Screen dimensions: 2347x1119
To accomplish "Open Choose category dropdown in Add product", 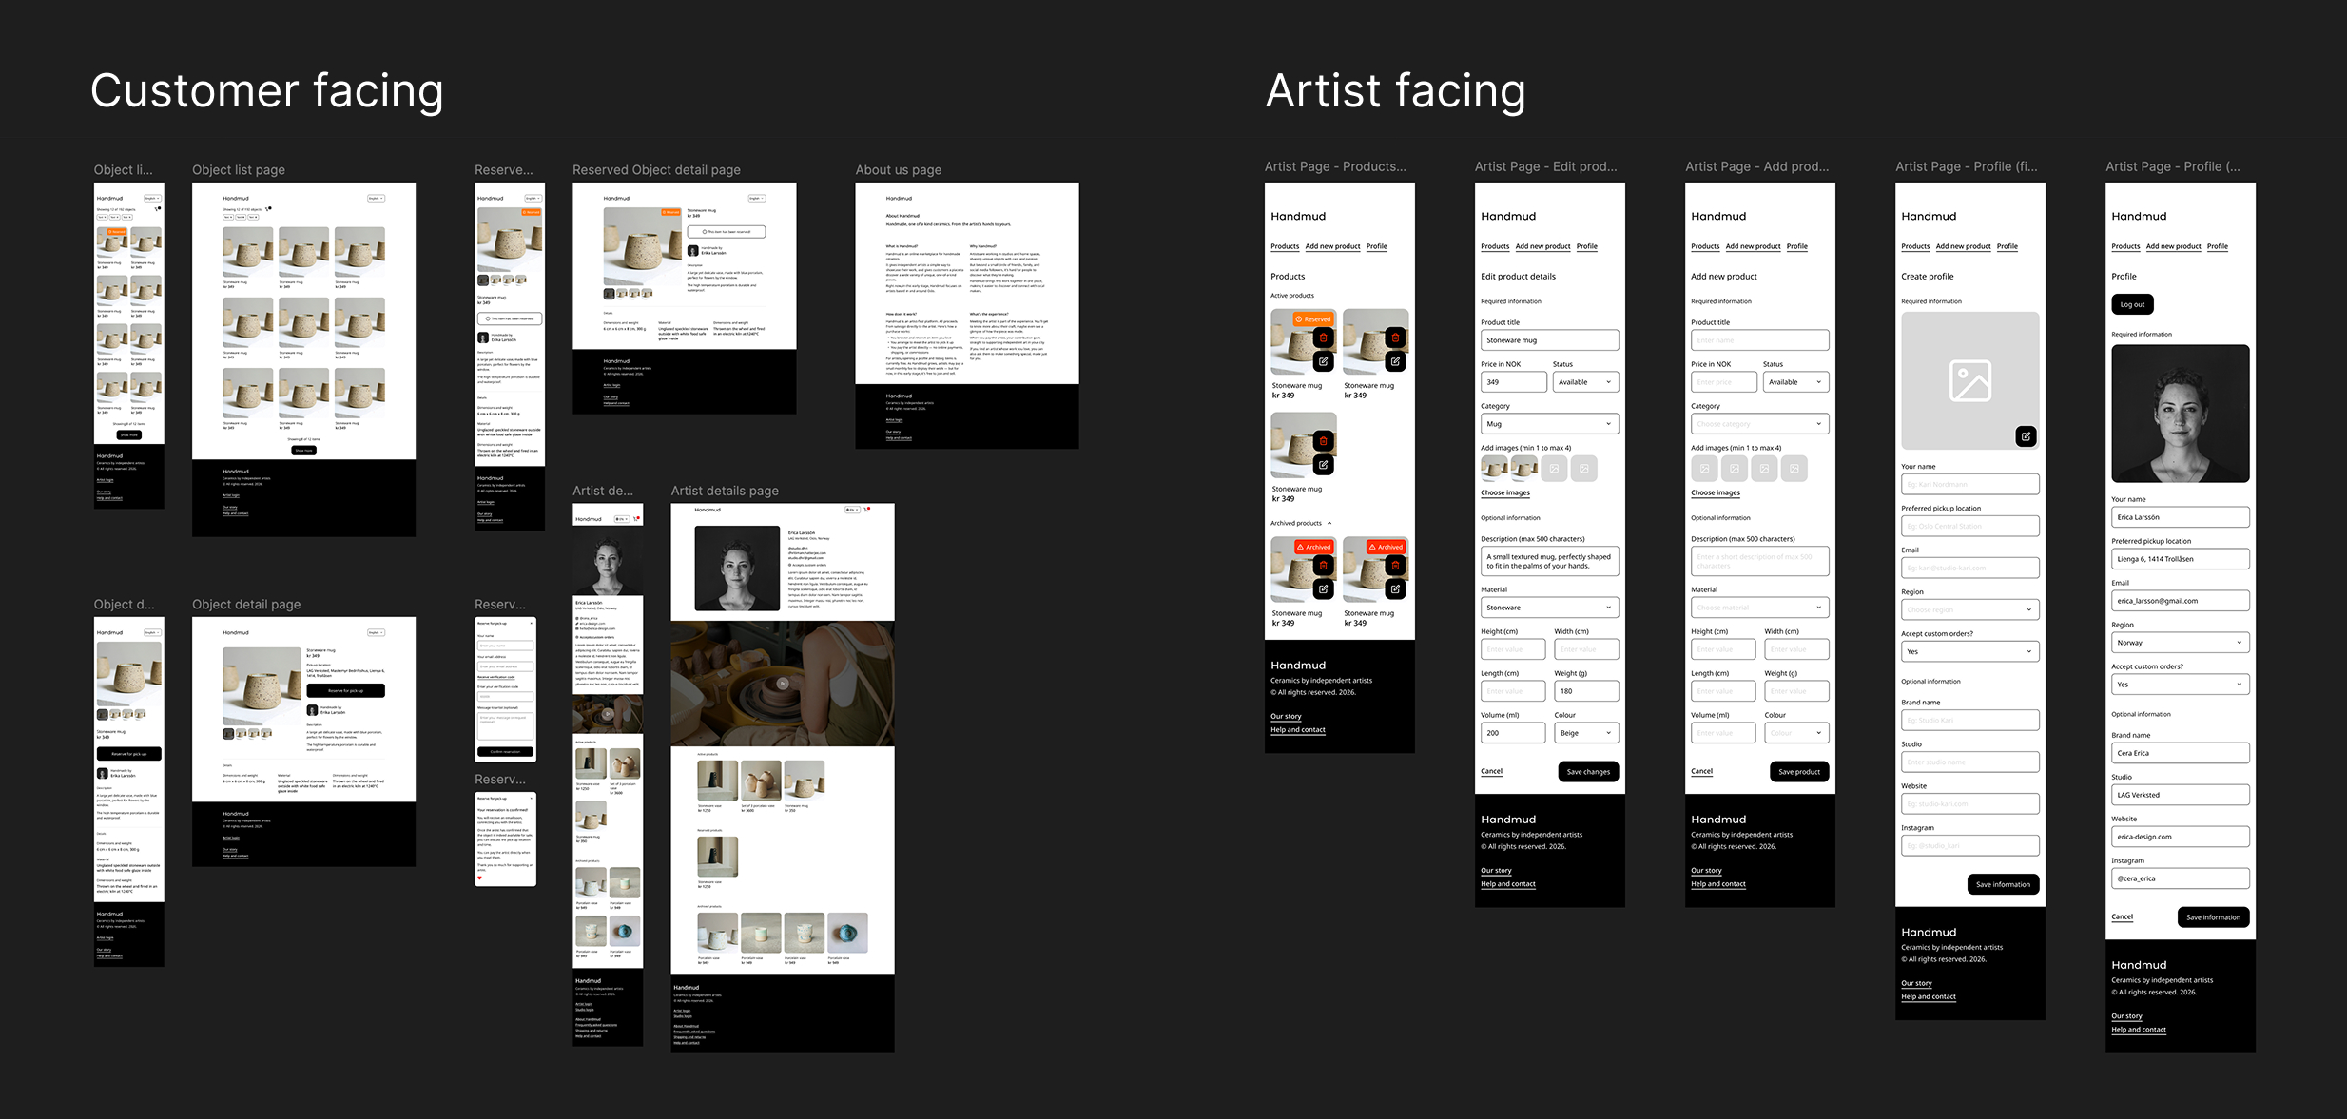I will pyautogui.click(x=1760, y=424).
